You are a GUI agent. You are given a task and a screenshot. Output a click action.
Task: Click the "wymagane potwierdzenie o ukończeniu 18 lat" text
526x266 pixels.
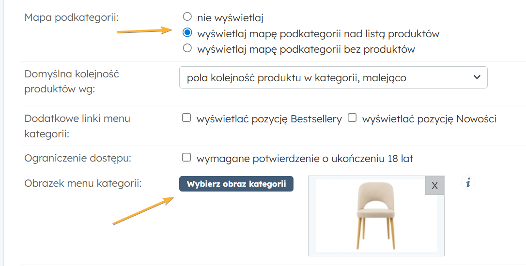[x=305, y=158]
